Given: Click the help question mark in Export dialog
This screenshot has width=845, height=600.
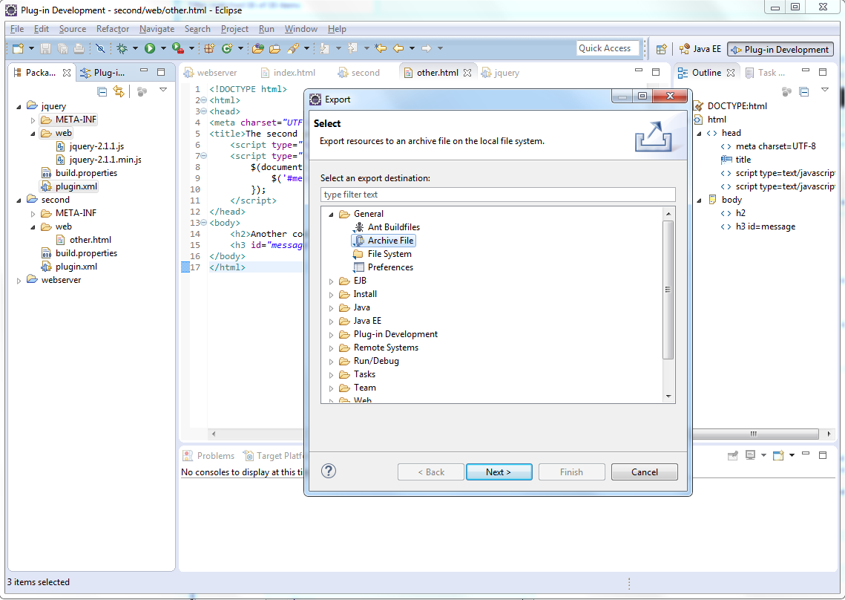Looking at the screenshot, I should point(328,471).
